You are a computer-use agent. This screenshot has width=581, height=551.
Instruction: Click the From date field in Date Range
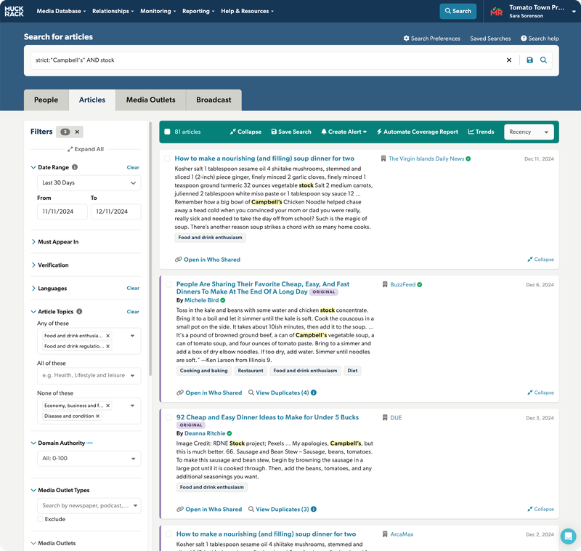pos(58,211)
